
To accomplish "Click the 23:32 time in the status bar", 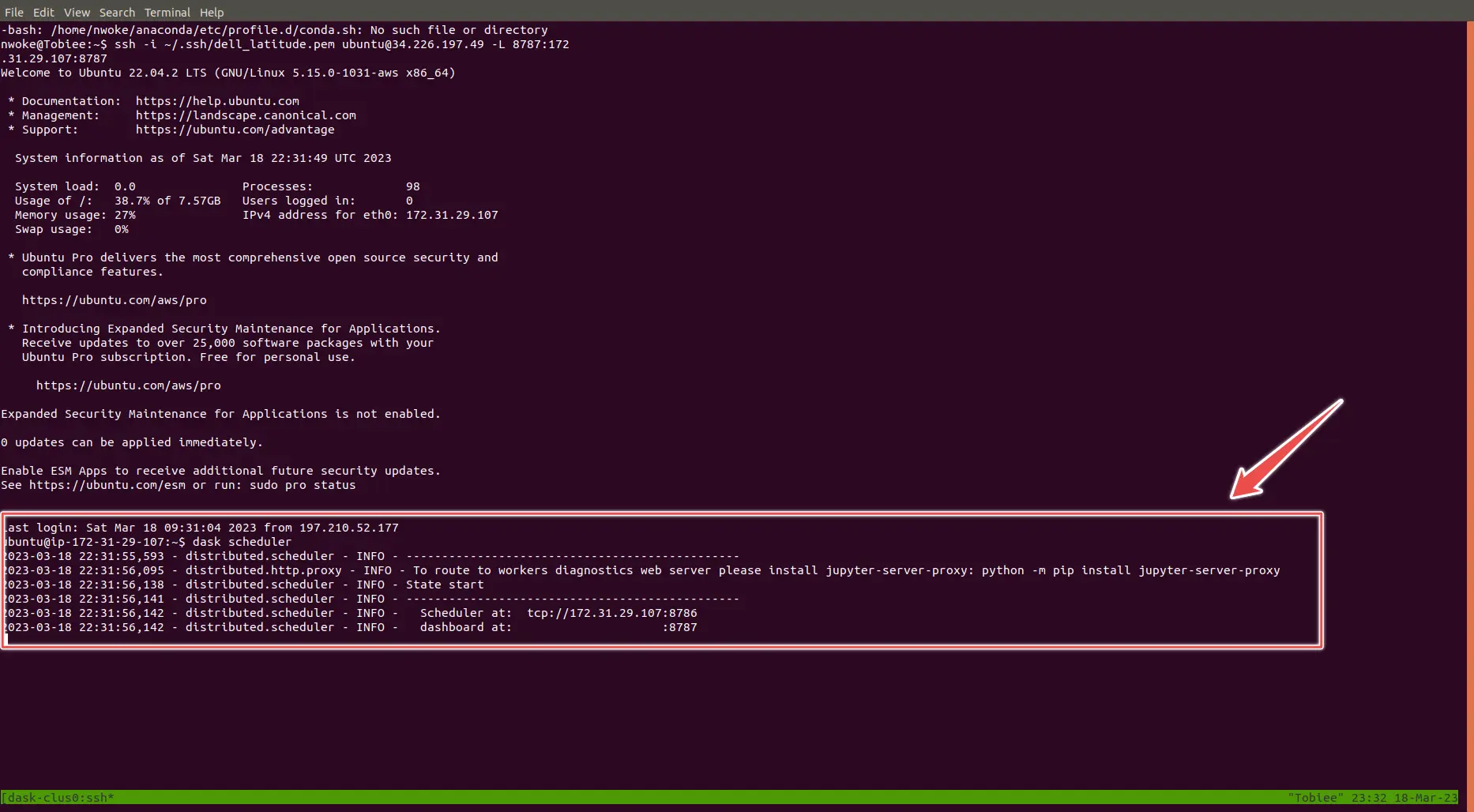I will click(x=1368, y=798).
